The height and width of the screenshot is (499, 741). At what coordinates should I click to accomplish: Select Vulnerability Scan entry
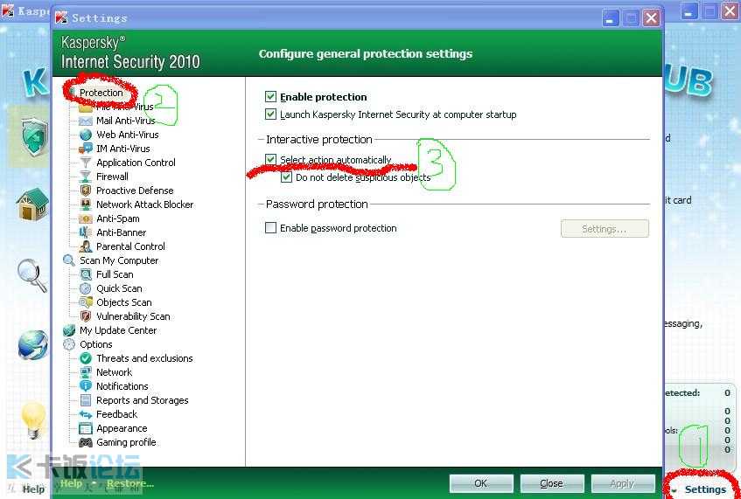pos(133,316)
